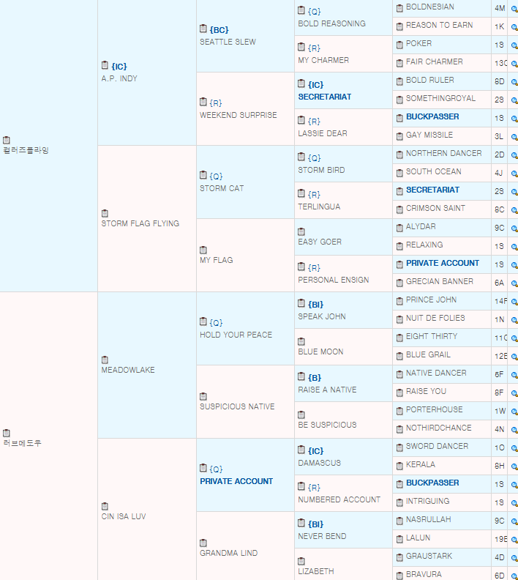Screen dimensions: 518x580
Task: Click the magnifier icon in the GRAUSTARK row
Action: (x=514, y=558)
